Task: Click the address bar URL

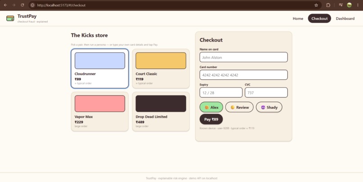Action: point(61,5)
